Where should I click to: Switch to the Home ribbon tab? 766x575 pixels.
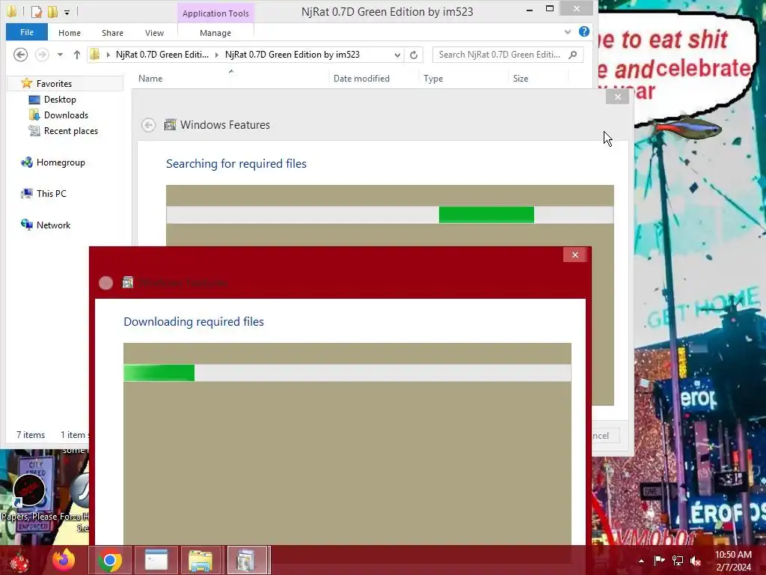click(x=70, y=33)
